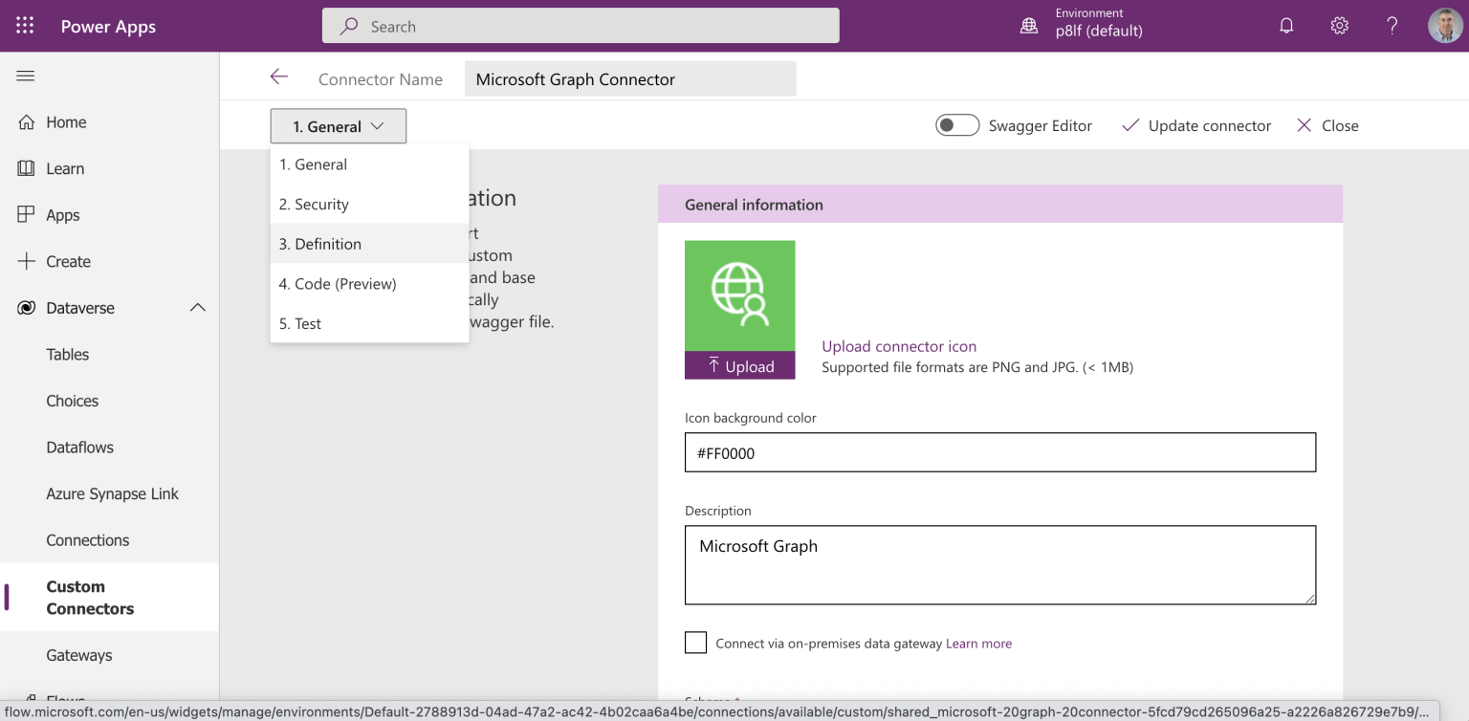Click the notifications bell icon
1469x721 pixels.
(1286, 26)
